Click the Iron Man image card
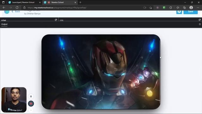The image size is (202, 114). pyautogui.click(x=101, y=72)
